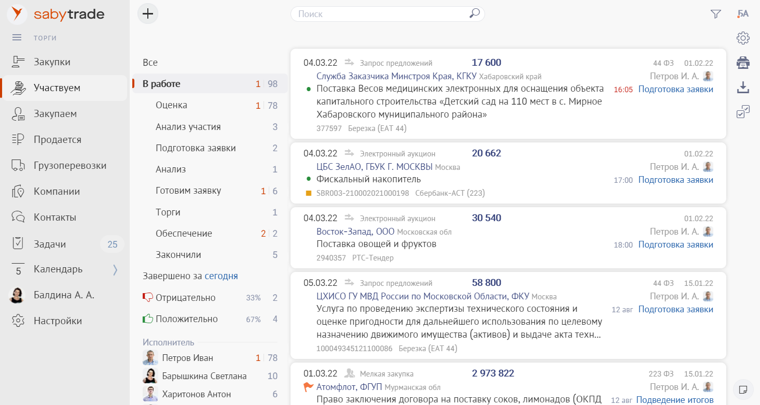Expand the Календарь chevron arrow
The height and width of the screenshot is (405, 760).
coord(115,269)
